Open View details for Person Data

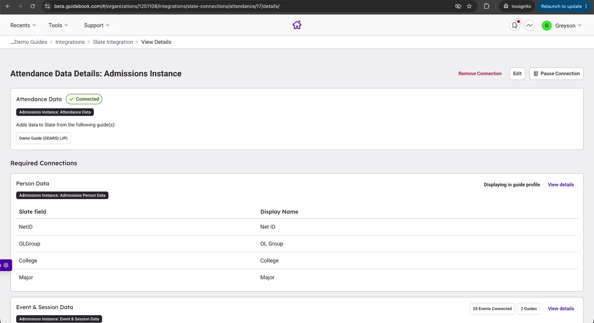point(561,185)
